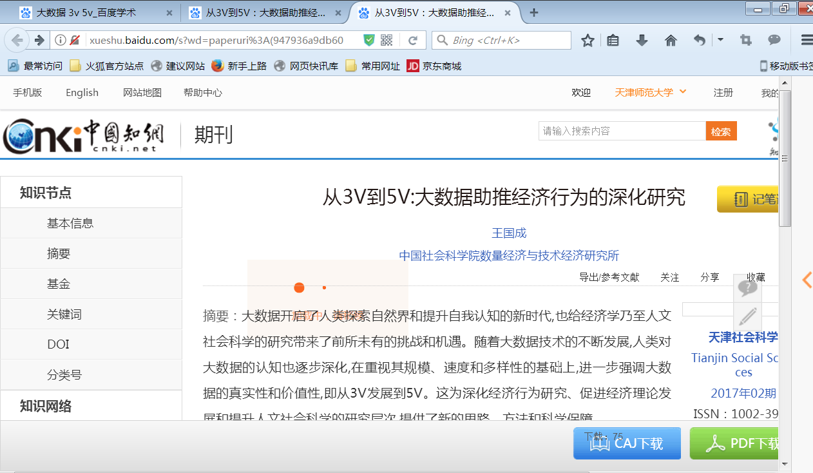This screenshot has height=473, width=813.
Task: Click the page reload icon
Action: (x=413, y=41)
